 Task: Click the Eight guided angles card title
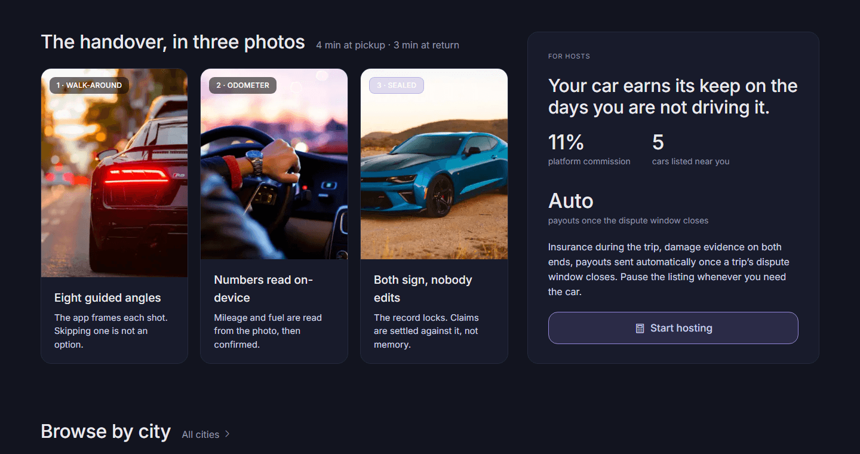pyautogui.click(x=107, y=297)
